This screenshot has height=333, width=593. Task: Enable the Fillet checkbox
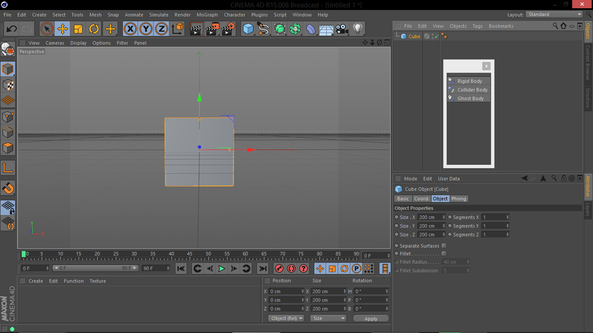(444, 254)
